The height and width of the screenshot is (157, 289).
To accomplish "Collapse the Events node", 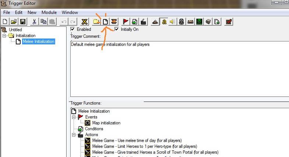I will [x=74, y=117].
